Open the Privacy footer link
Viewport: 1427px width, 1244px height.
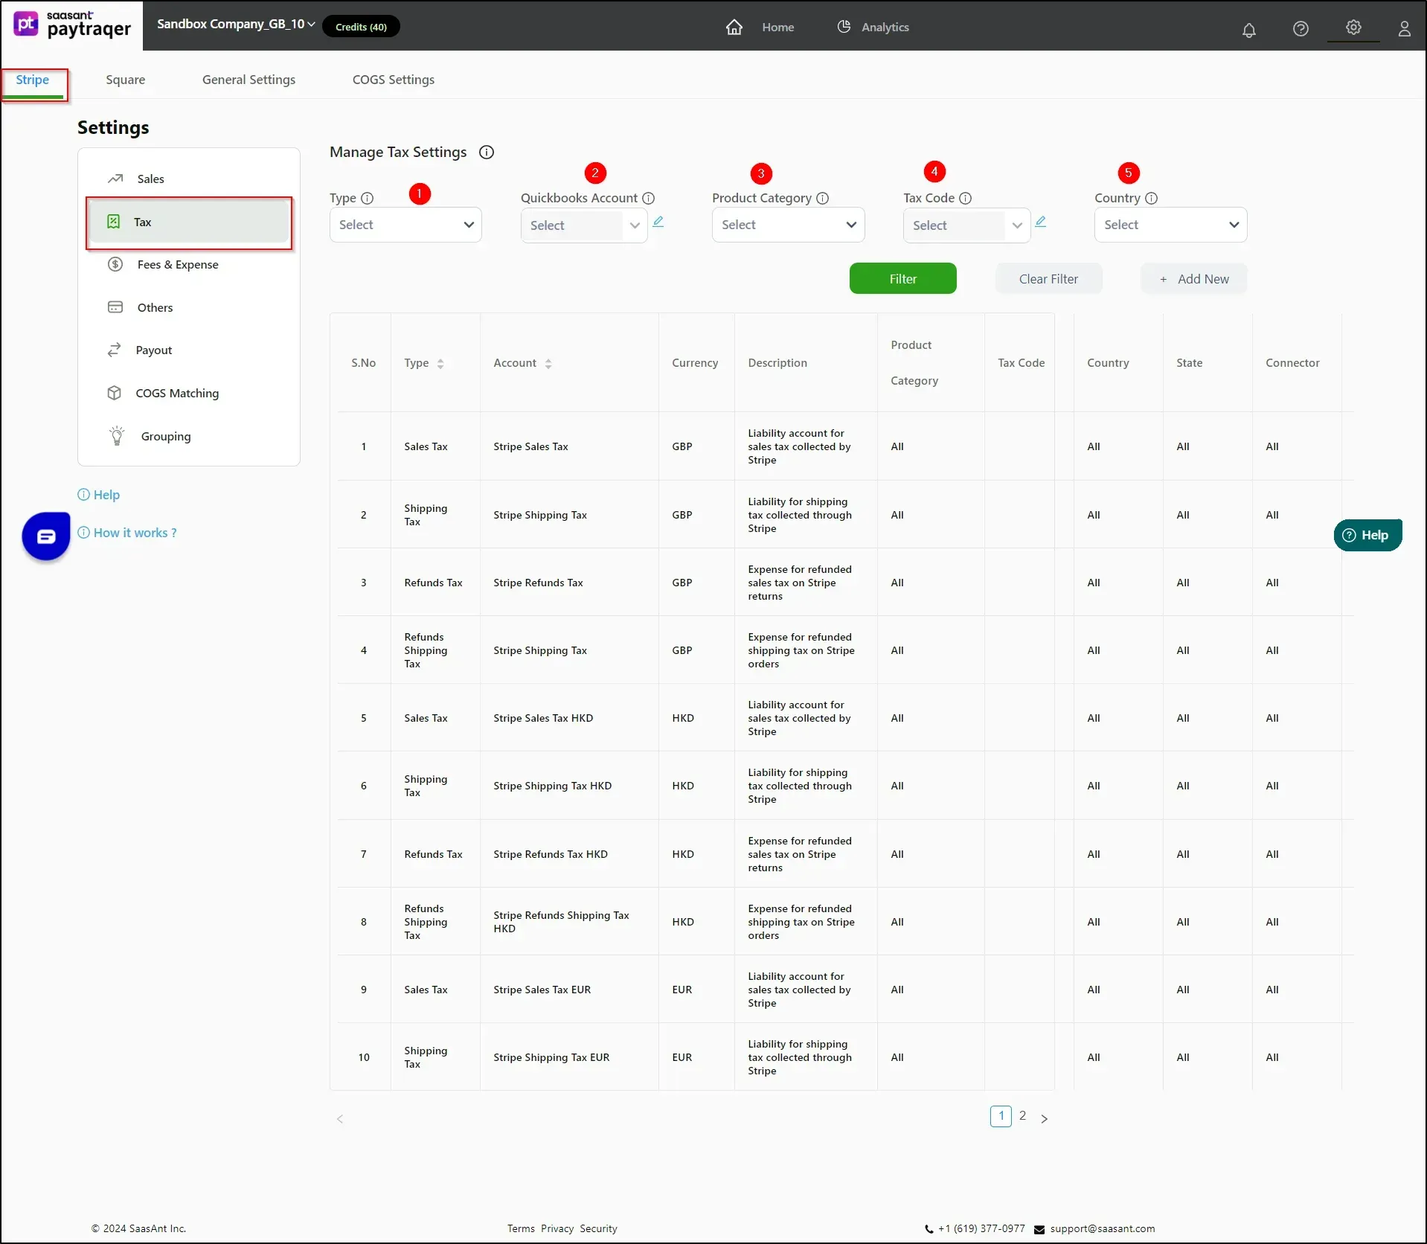[x=557, y=1228]
